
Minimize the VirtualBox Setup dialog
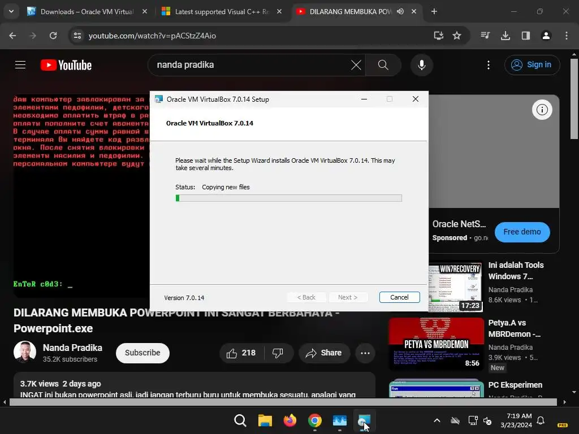click(x=364, y=99)
